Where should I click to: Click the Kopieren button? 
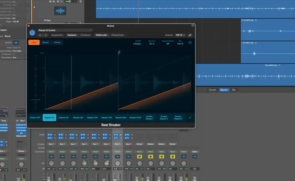click(72, 35)
